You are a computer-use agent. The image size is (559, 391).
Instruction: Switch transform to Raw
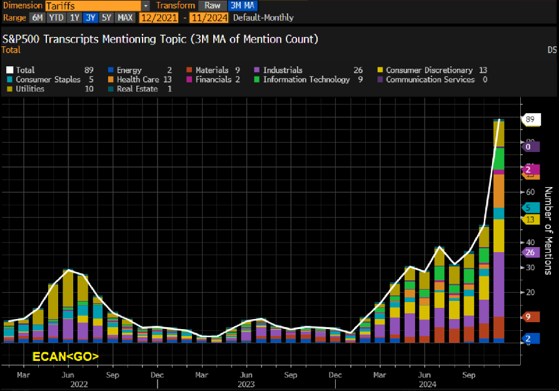point(213,6)
